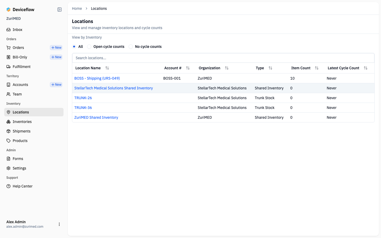Screen dimensions: 381x238
Task: Click the Help Center question mark icon
Action: [x=8, y=186]
